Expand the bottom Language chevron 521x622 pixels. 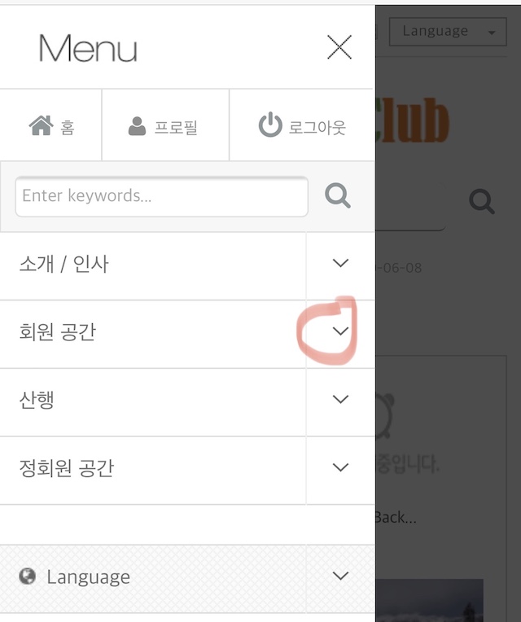tap(340, 576)
